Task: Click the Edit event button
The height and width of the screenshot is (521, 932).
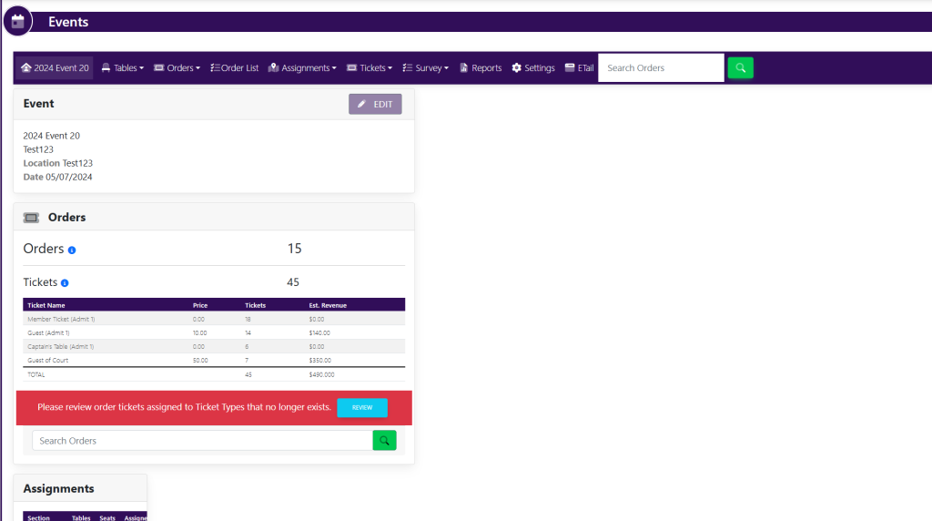Action: pos(375,104)
